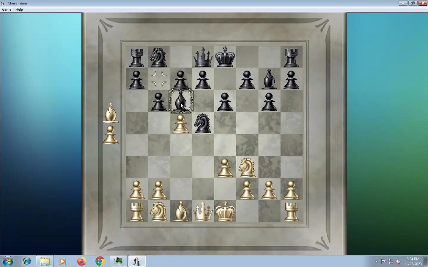Select the black queen on d8

coord(203,57)
